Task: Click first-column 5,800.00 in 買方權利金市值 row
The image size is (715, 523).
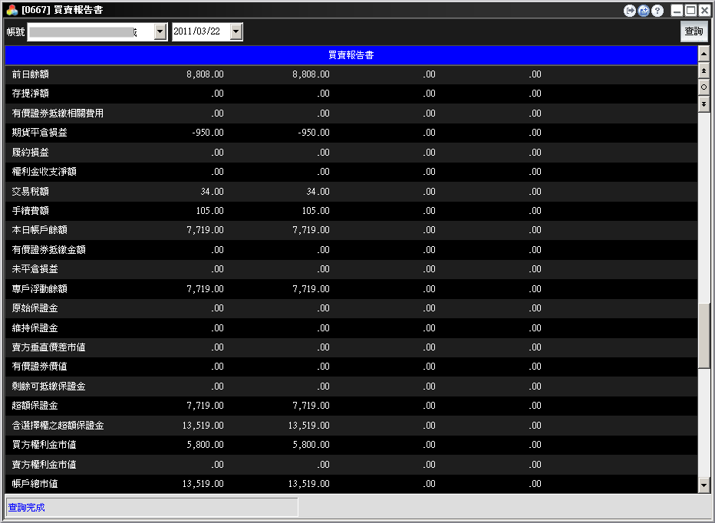Action: [205, 445]
